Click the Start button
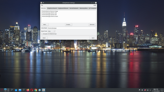 44,38
